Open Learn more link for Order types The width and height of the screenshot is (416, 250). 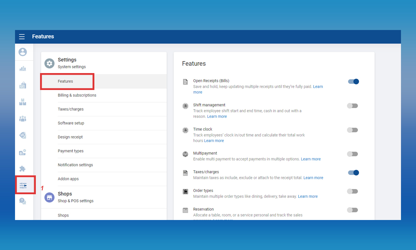pos(308,197)
